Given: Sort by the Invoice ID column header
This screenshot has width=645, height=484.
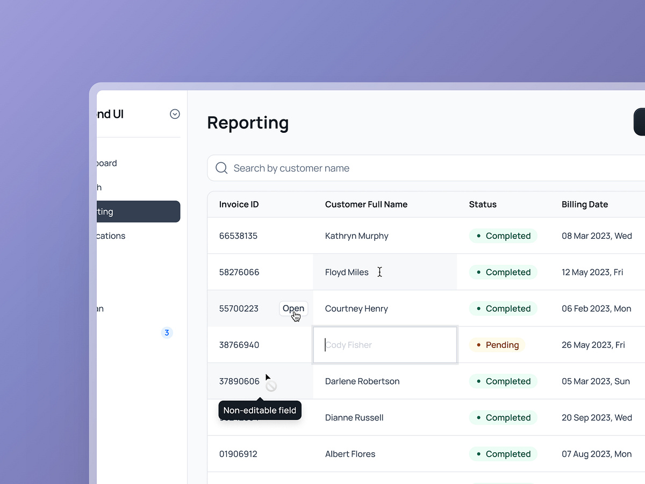Looking at the screenshot, I should 239,204.
